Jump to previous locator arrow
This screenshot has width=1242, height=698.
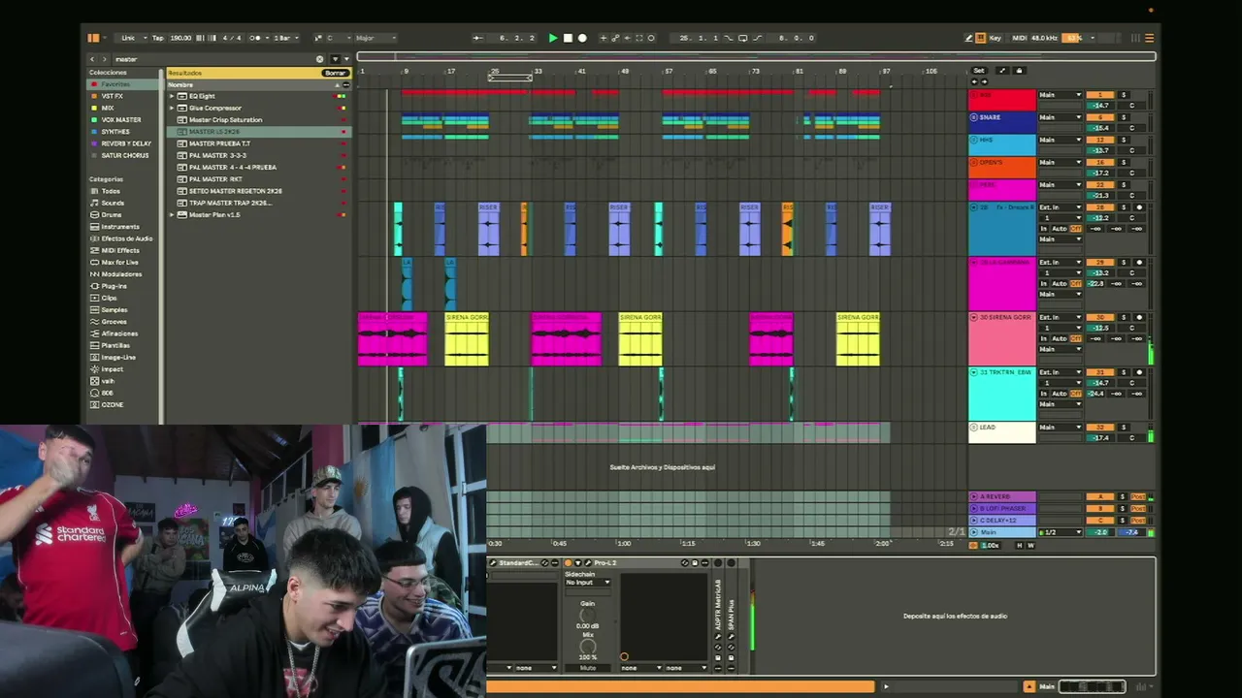pyautogui.click(x=973, y=81)
